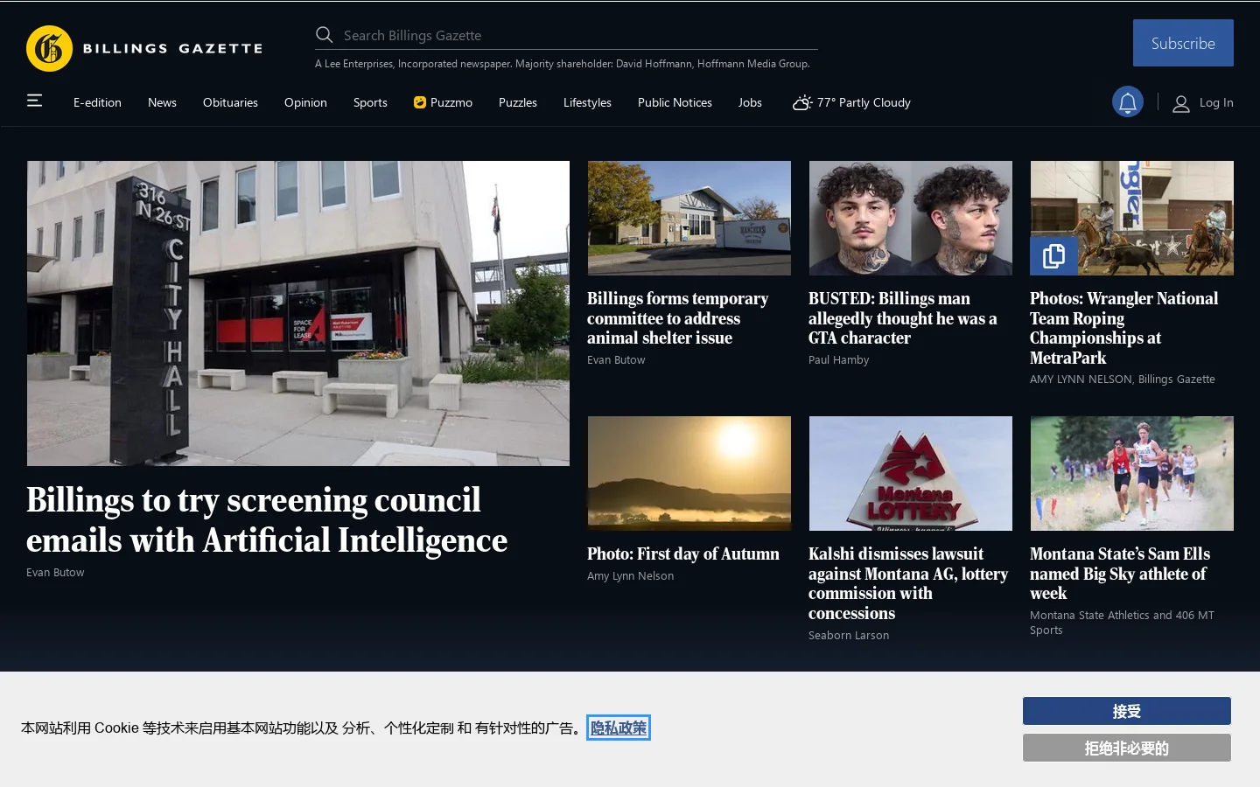
Task: Click the 隐私政策 privacy policy link
Action: 619,728
